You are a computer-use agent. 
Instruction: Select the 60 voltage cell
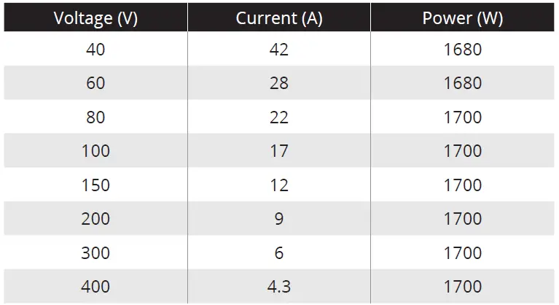pos(95,83)
